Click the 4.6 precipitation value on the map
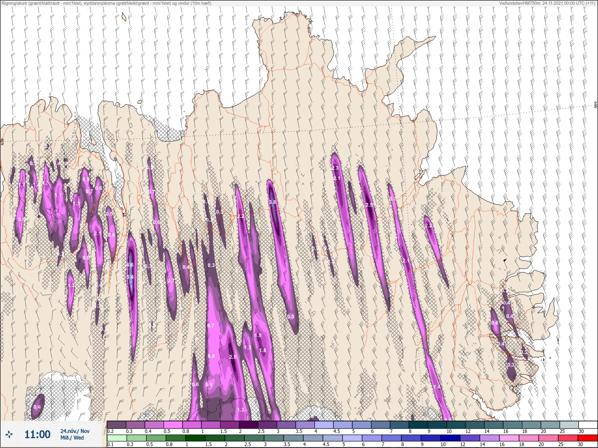Viewport: 598px width, 448px height. tap(130, 265)
